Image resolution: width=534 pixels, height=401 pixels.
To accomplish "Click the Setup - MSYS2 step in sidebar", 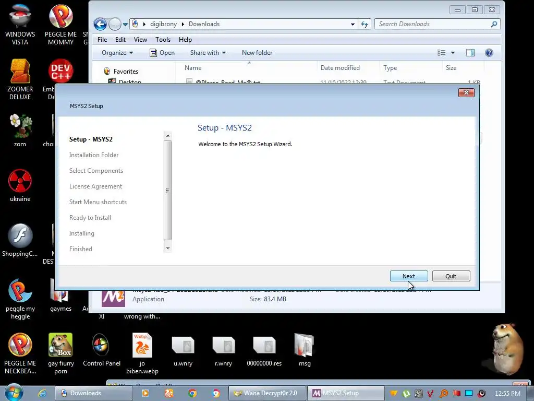I will pos(91,139).
